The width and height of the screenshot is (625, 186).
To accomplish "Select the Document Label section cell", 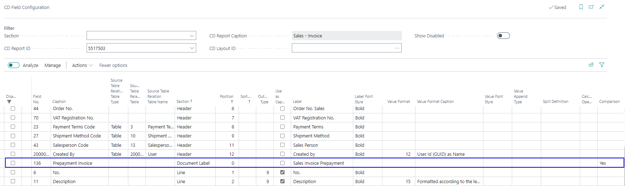I will pos(193,163).
